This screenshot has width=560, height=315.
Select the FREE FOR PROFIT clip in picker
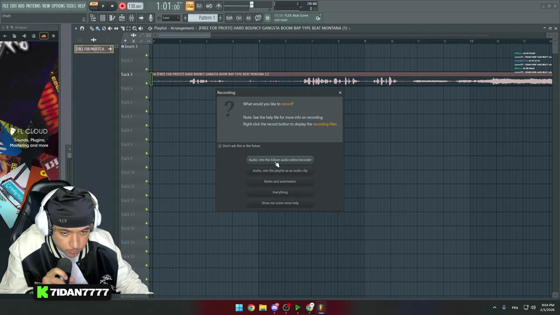click(94, 49)
